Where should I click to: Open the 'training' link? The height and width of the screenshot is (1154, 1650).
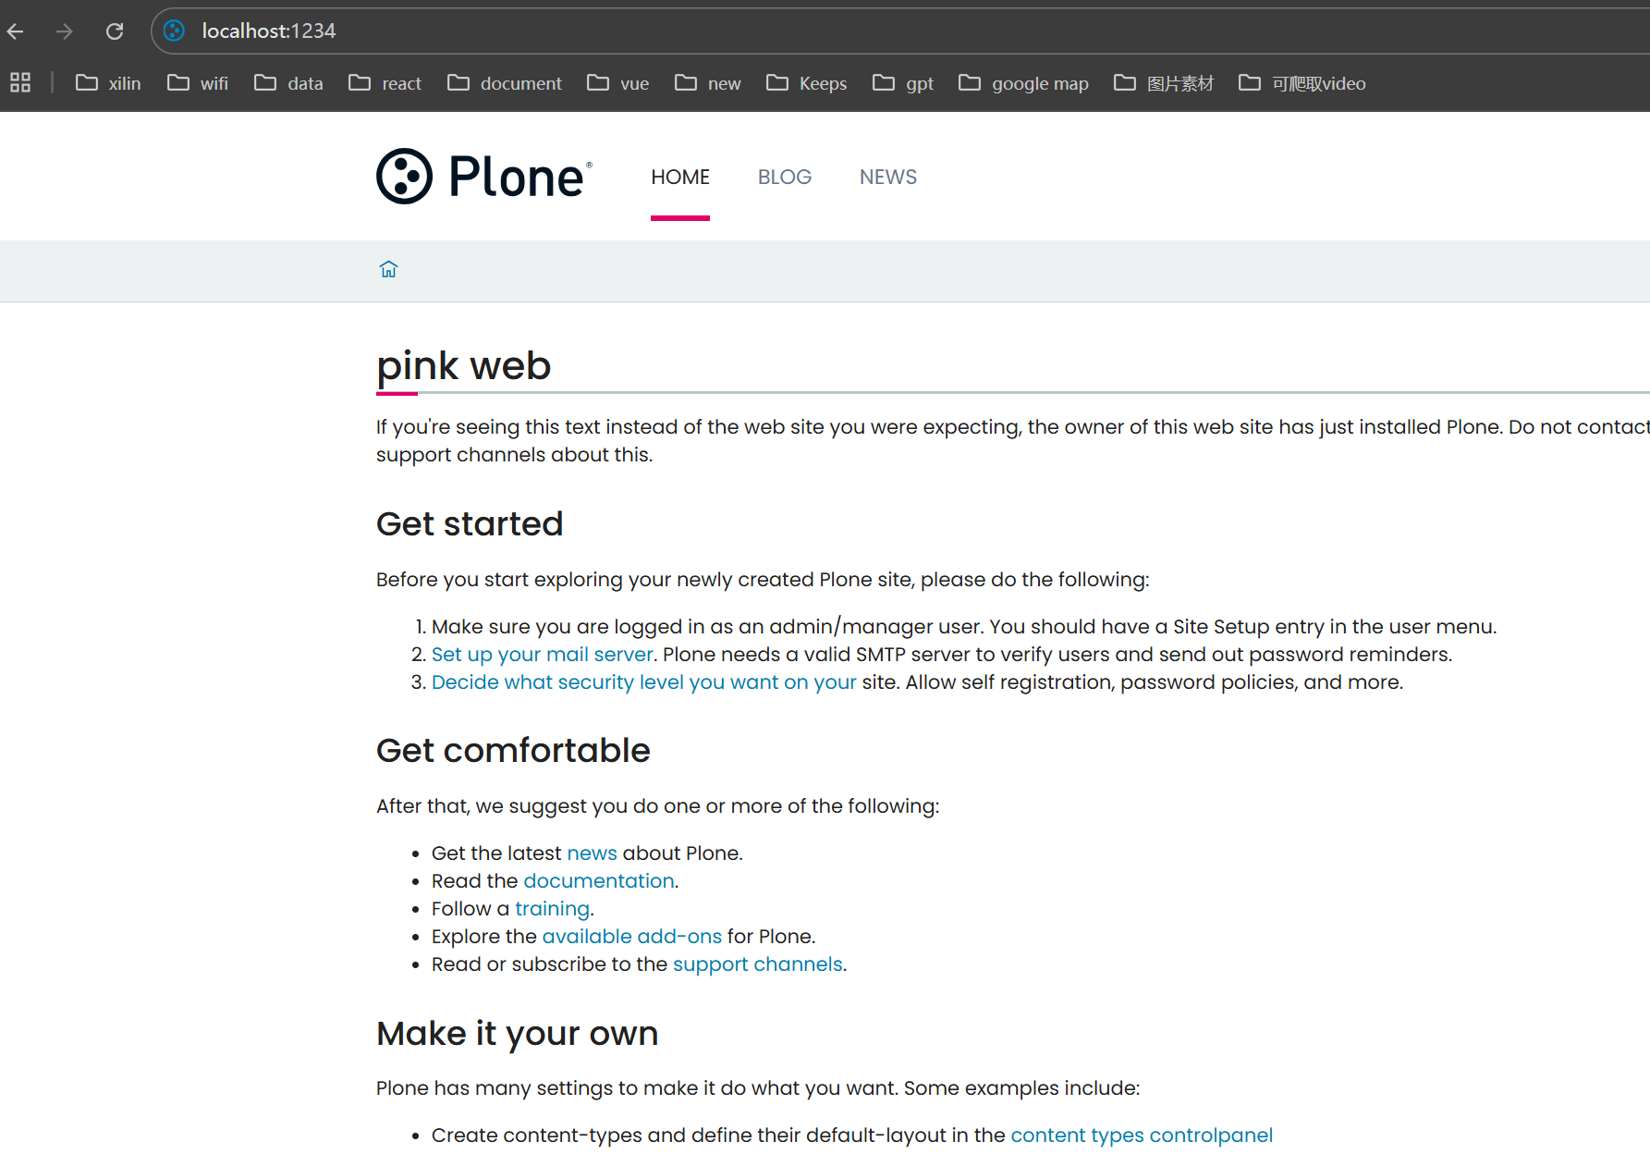pyautogui.click(x=552, y=909)
